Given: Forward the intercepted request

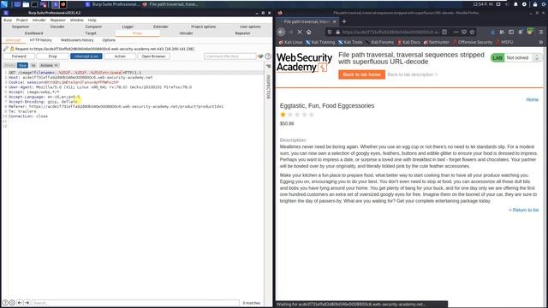Looking at the screenshot, I should (x=19, y=56).
